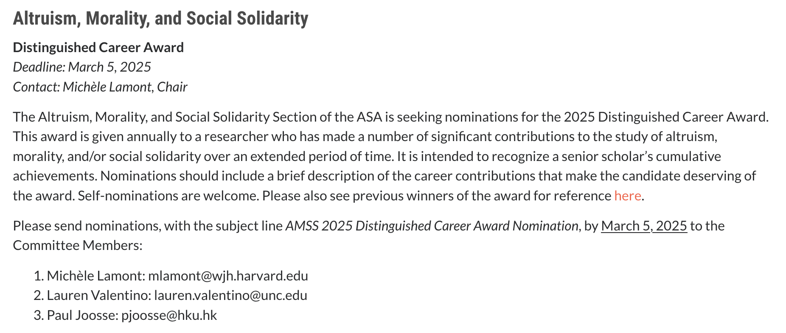Click the italic AMSS 2025 nomination subject line

tap(432, 226)
